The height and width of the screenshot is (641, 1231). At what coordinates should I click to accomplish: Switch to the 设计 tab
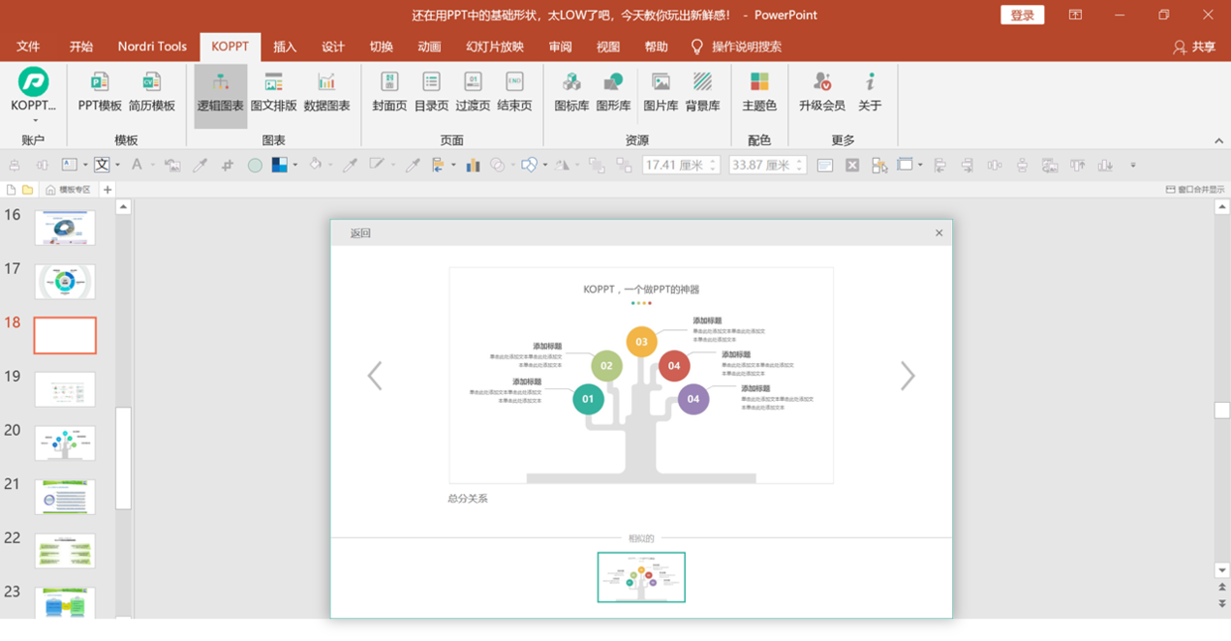tap(334, 47)
